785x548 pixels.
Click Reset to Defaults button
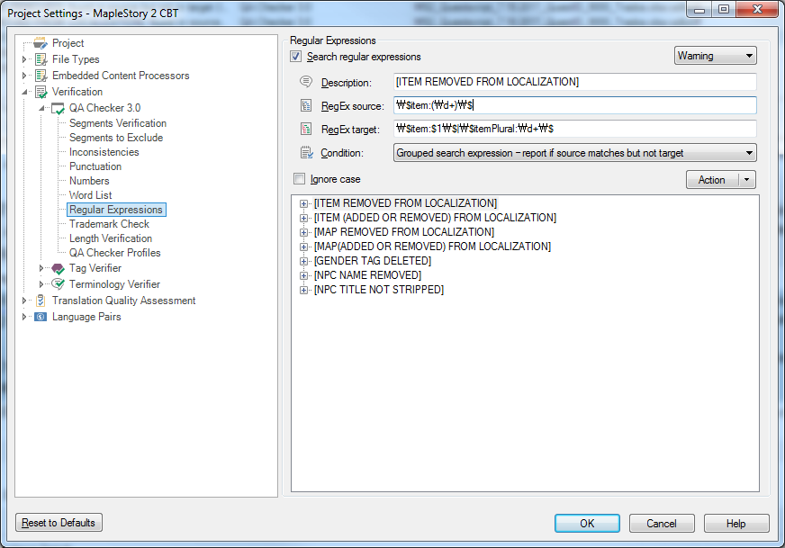click(x=59, y=523)
